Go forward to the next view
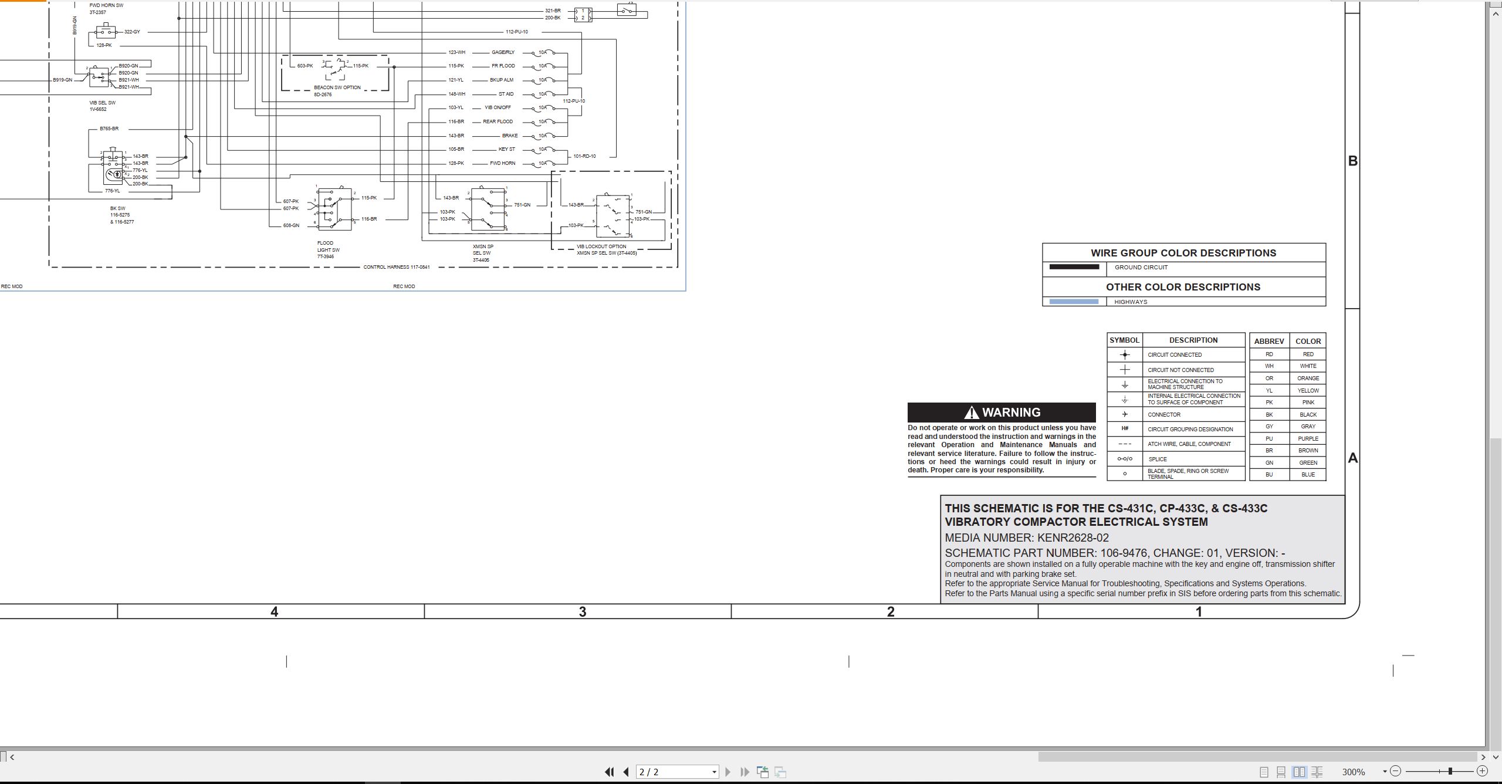1502x784 pixels. click(780, 772)
